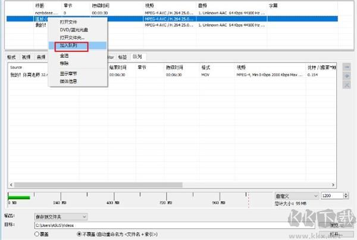Select the 不覆盖 auto-rename radio option
Screen dimensions: 357x240
[x=80, y=234]
